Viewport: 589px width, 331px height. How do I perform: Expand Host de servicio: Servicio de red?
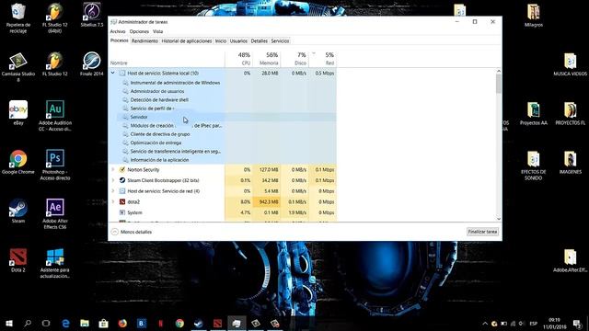click(x=112, y=191)
